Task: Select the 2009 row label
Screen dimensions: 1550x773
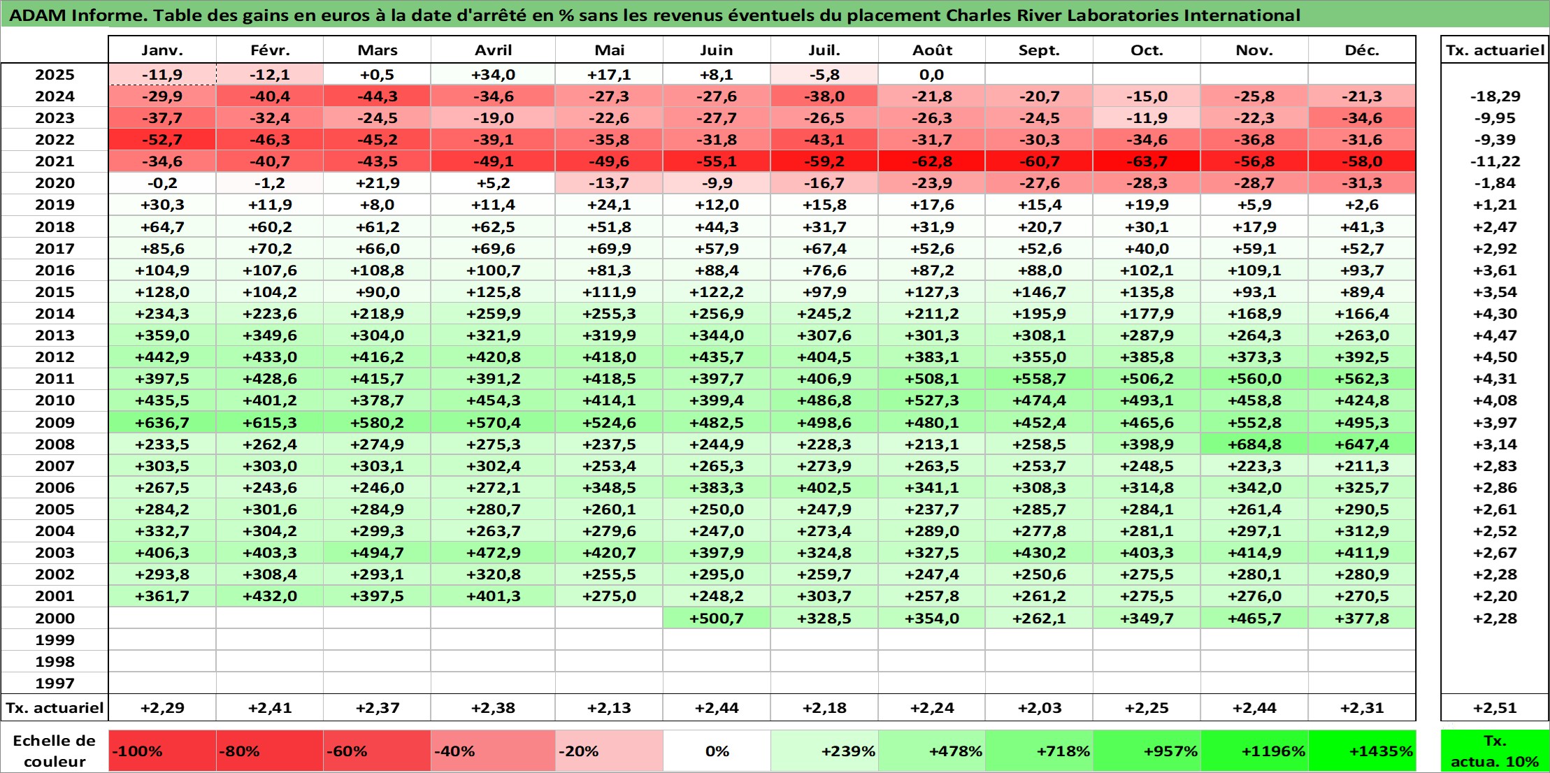Action: (x=55, y=422)
